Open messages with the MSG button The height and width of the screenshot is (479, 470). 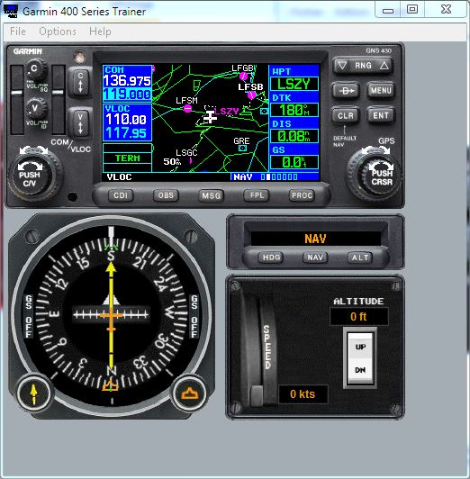tap(211, 195)
